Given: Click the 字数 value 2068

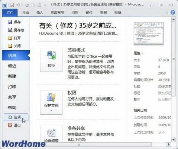Looking at the screenshot, I should pos(162,73).
